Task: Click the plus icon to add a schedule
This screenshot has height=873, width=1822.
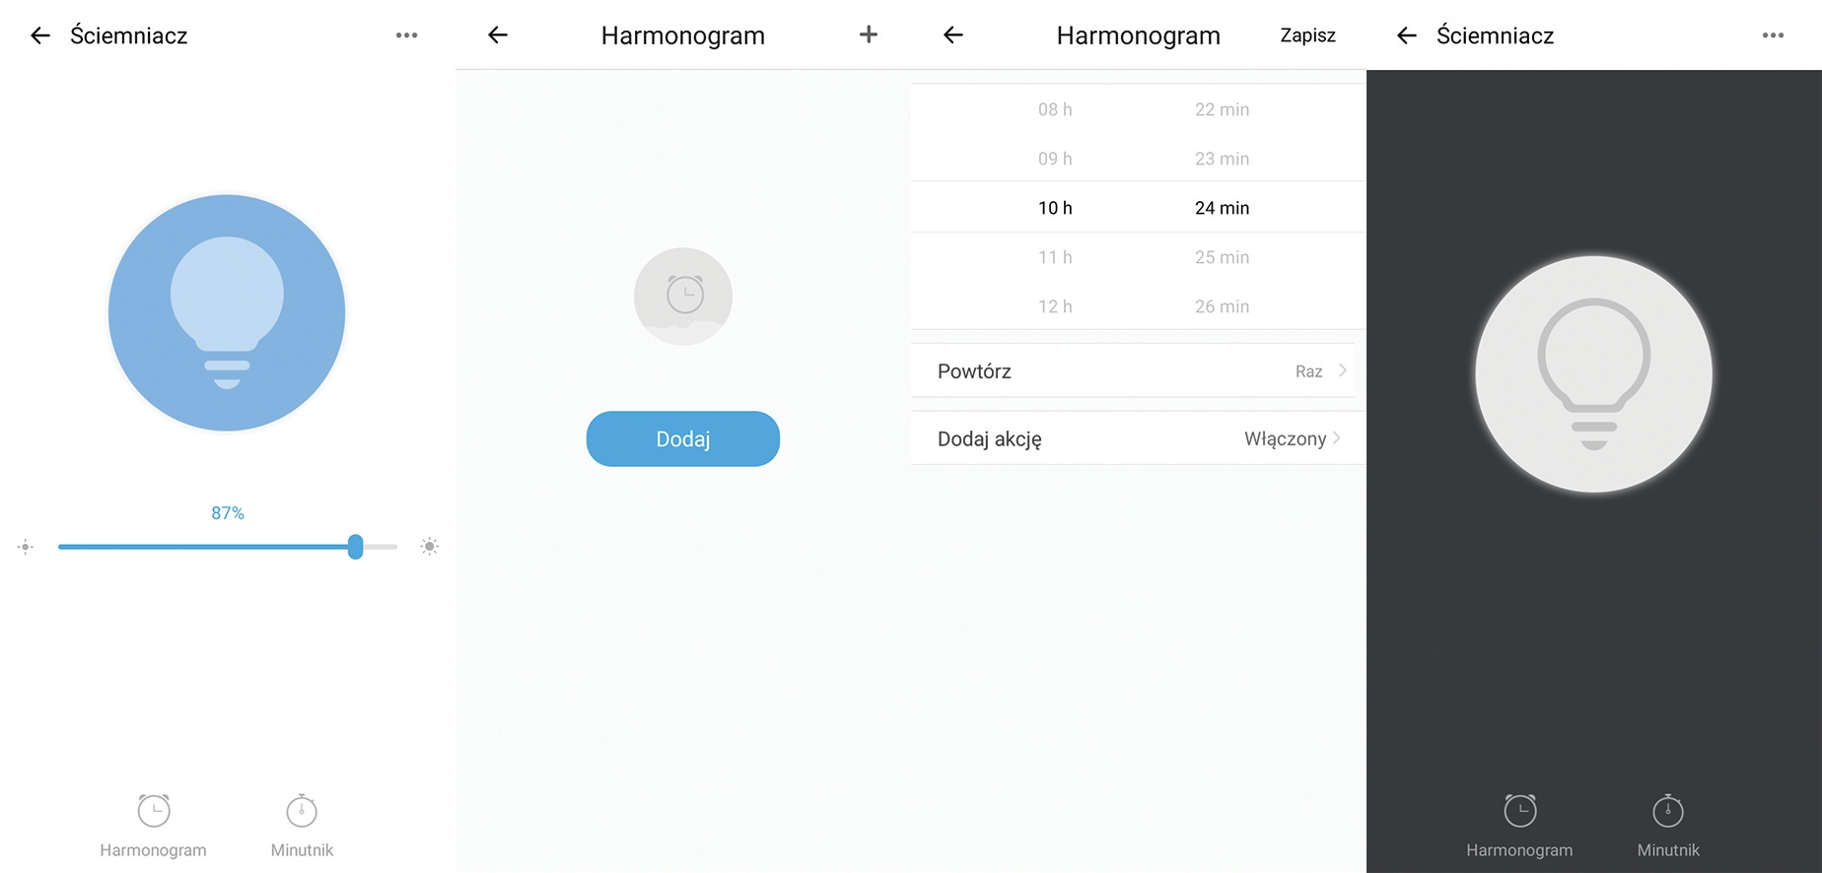Action: pos(868,35)
